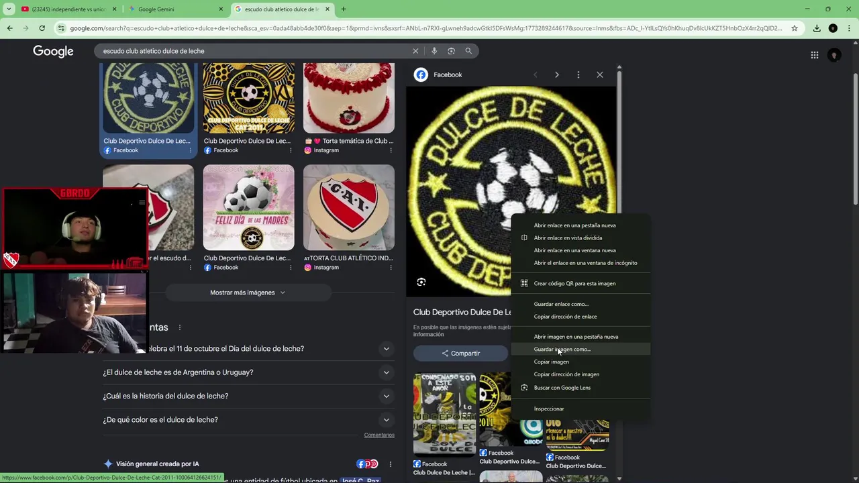The height and width of the screenshot is (483, 859).
Task: Open options for AI overview section
Action: (x=391, y=464)
